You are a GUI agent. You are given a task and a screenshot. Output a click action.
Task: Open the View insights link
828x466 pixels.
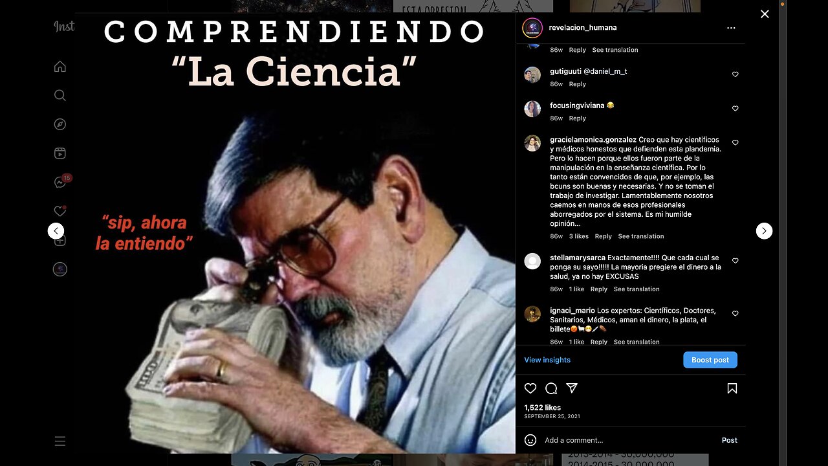[x=547, y=360]
